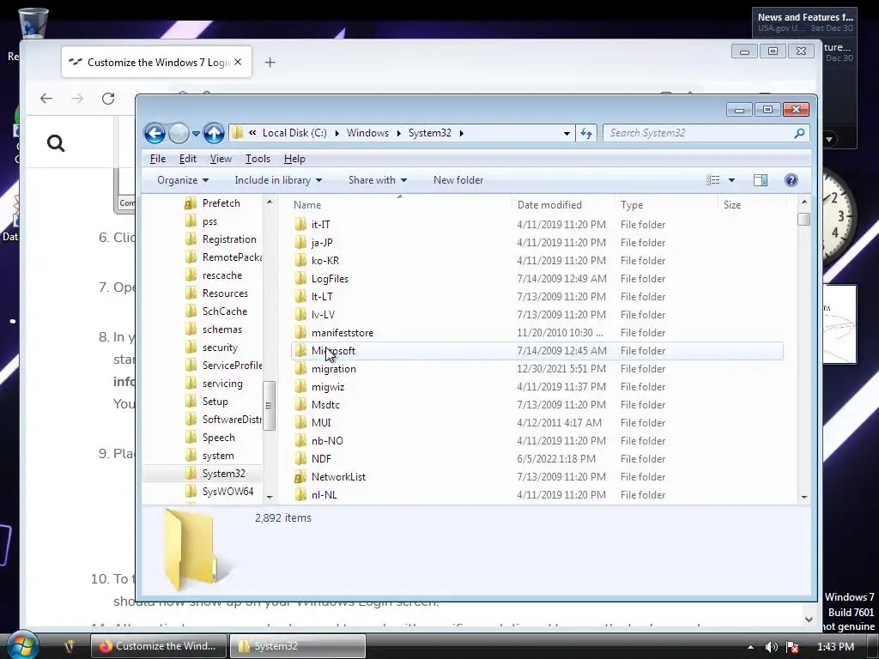Viewport: 879px width, 659px height.
Task: Click the New folder button
Action: [x=458, y=180]
